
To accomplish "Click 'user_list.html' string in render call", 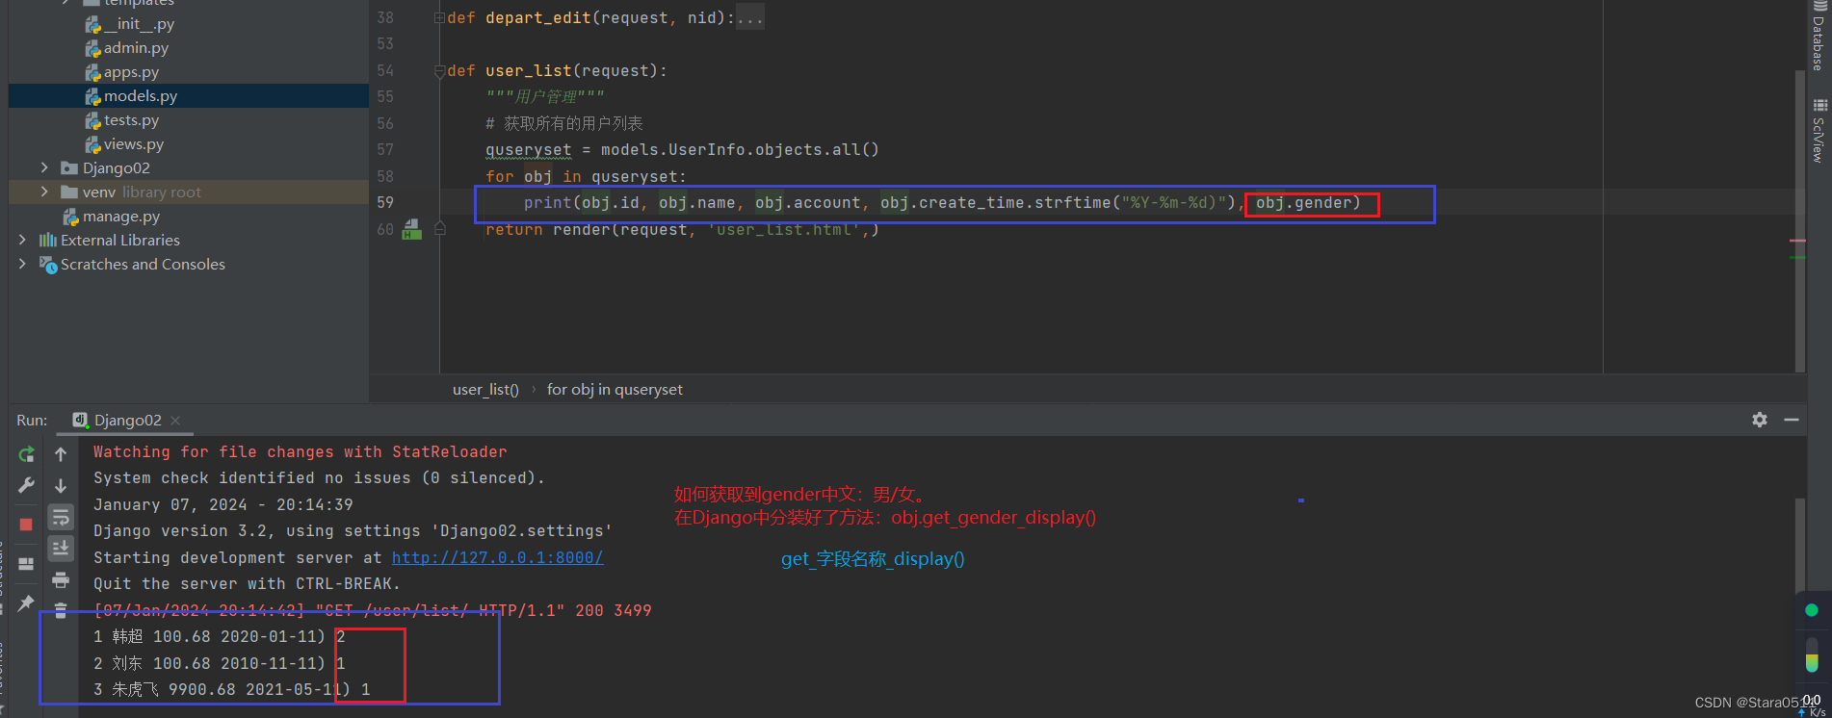I will 784,230.
